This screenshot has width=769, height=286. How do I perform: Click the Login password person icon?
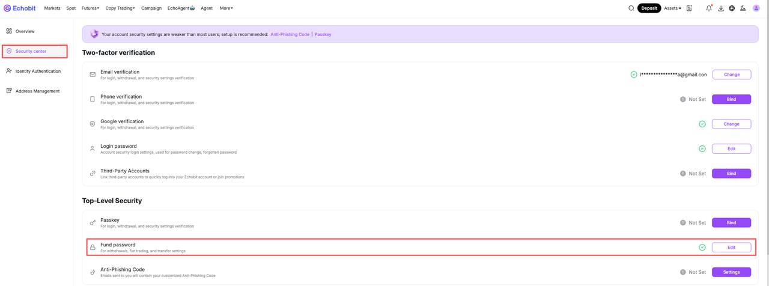93,148
